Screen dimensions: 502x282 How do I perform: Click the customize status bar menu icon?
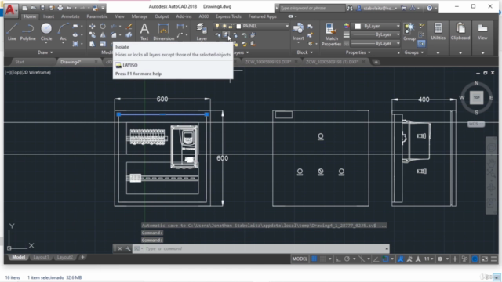click(493, 259)
